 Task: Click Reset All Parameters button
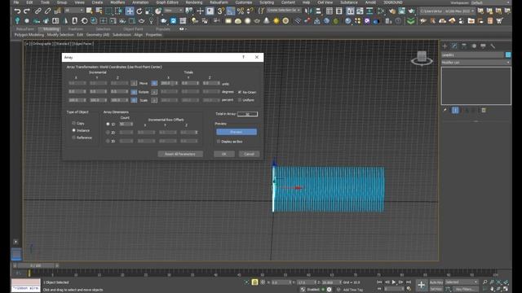[180, 154]
